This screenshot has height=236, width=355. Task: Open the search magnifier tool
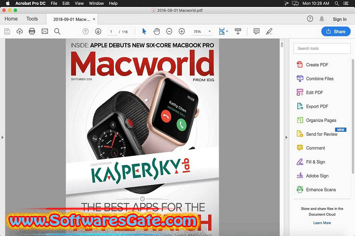pos(57,31)
